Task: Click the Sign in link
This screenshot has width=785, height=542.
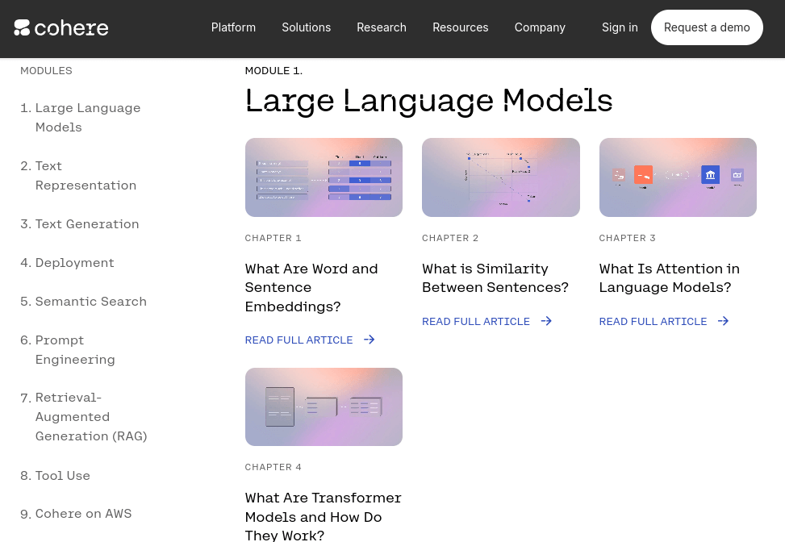Action: tap(620, 27)
